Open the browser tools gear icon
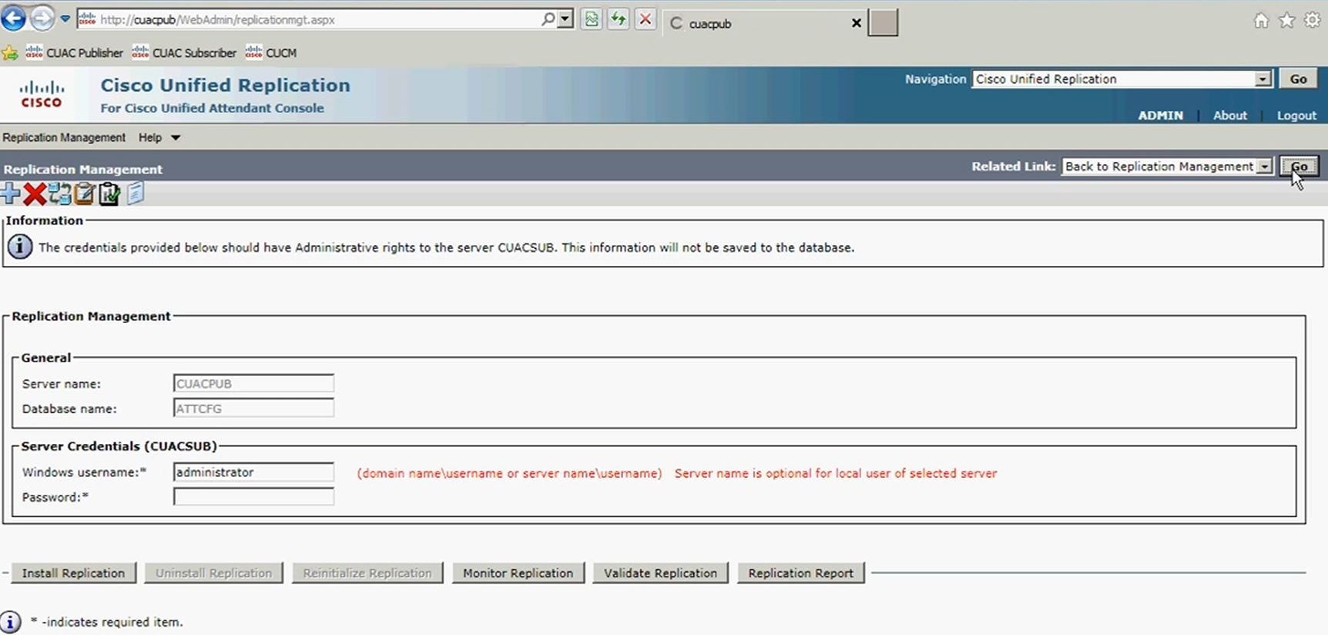Image resolution: width=1328 pixels, height=635 pixels. point(1313,21)
